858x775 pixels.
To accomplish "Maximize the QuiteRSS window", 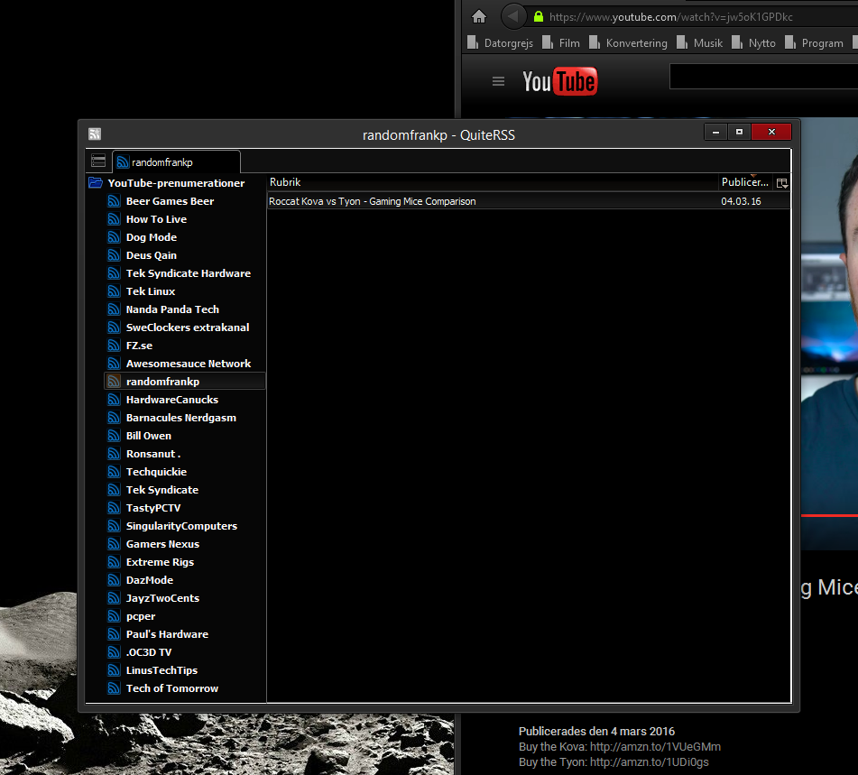I will click(x=739, y=132).
